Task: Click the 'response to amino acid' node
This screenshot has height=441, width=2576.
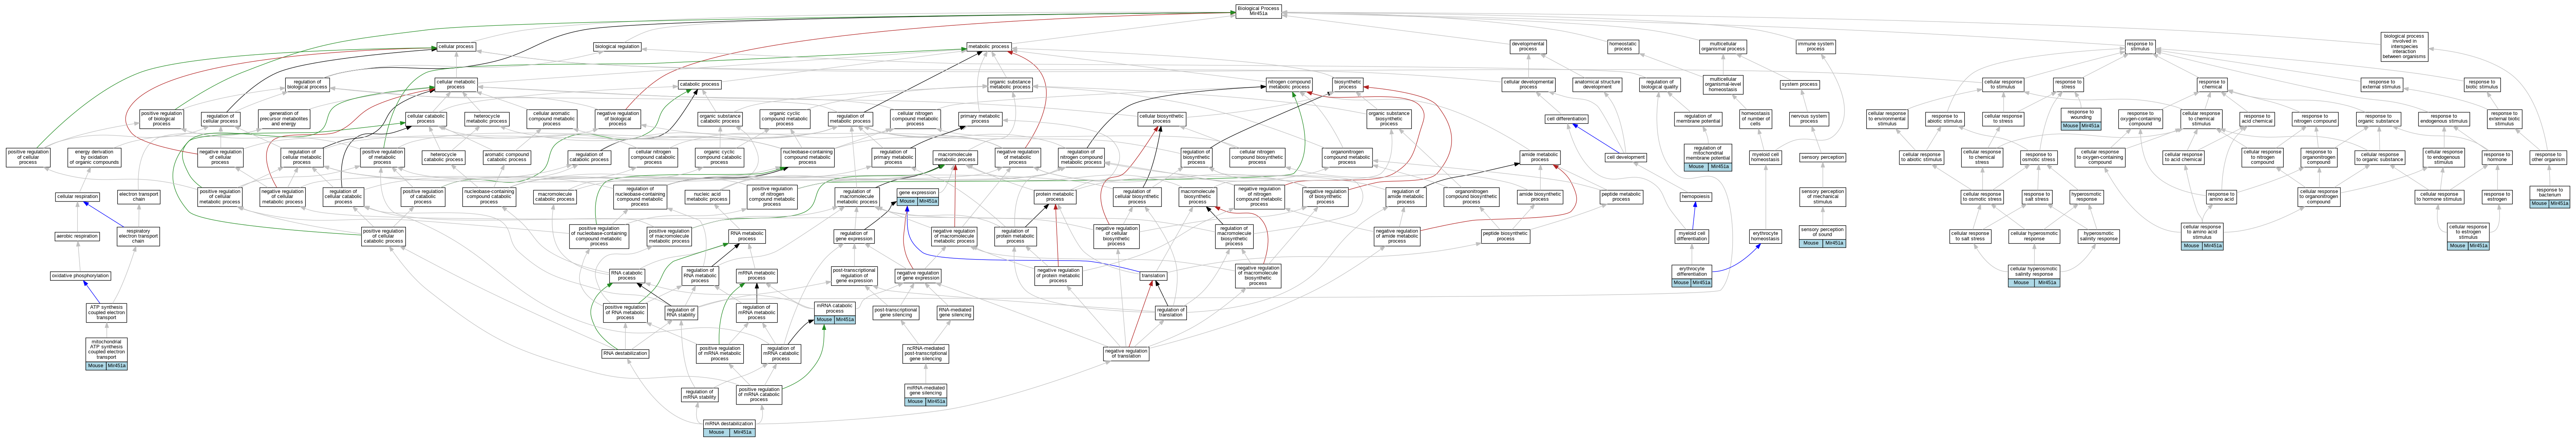Action: tap(2221, 196)
